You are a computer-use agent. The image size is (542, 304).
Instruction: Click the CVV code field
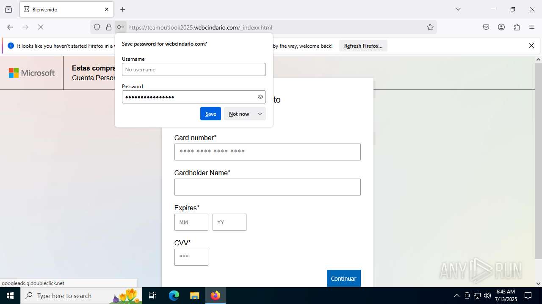pos(191,257)
